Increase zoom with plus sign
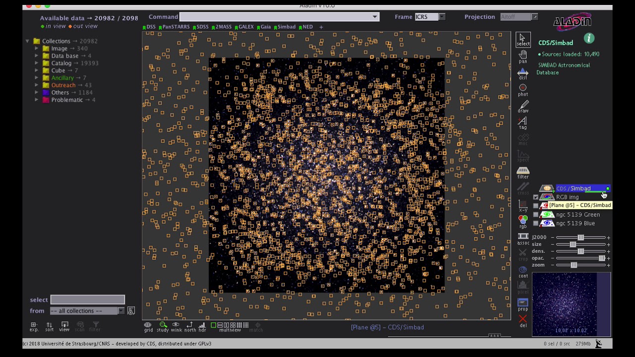 click(608, 265)
